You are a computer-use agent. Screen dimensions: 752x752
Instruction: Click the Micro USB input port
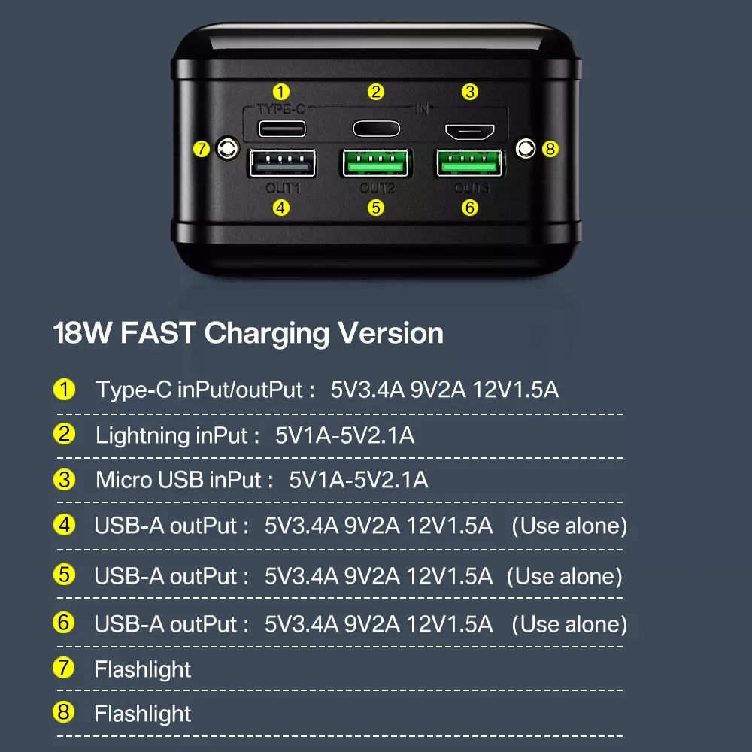coord(469,131)
